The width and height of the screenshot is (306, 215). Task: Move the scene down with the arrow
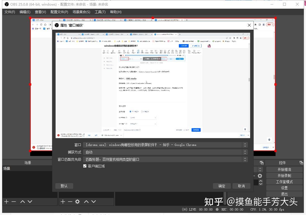tap(30, 202)
